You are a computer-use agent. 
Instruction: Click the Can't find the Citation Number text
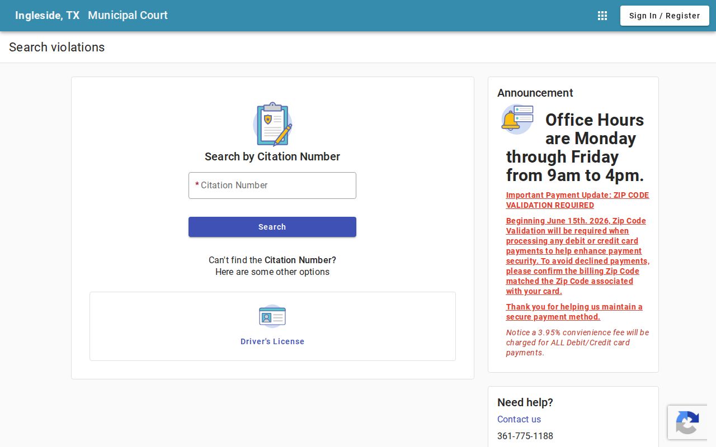tap(272, 260)
